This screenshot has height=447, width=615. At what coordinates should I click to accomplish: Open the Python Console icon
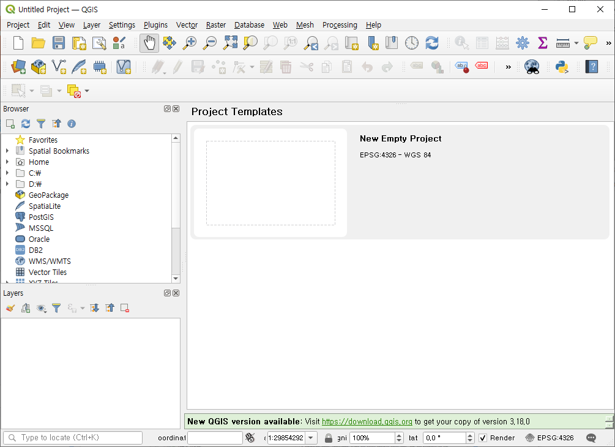coord(562,67)
